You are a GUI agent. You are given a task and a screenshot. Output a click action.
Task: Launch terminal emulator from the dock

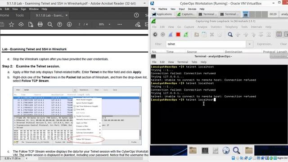(205, 150)
